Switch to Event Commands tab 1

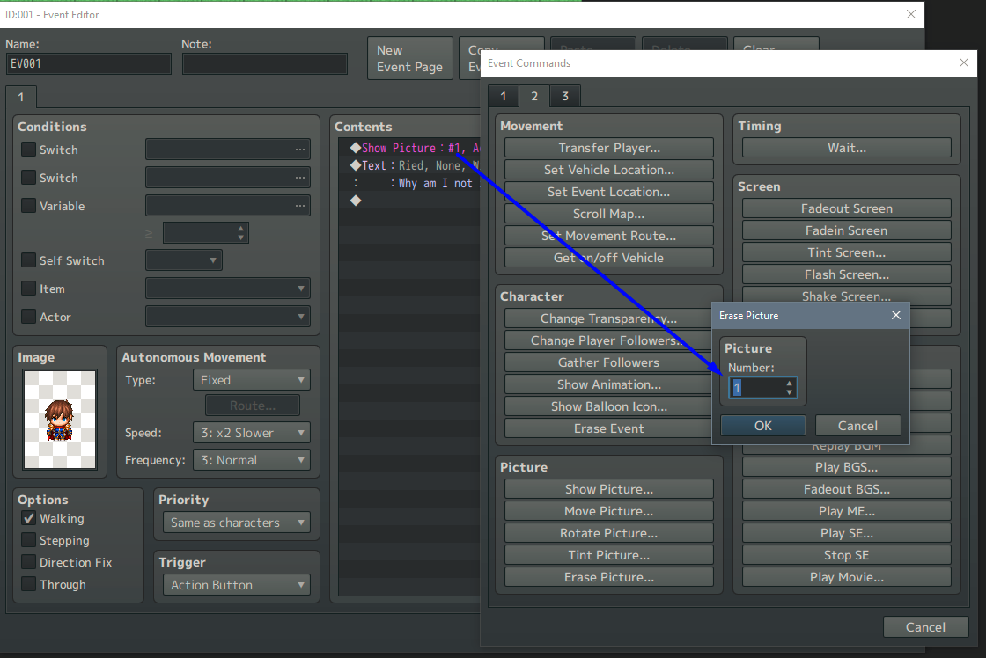[x=503, y=96]
